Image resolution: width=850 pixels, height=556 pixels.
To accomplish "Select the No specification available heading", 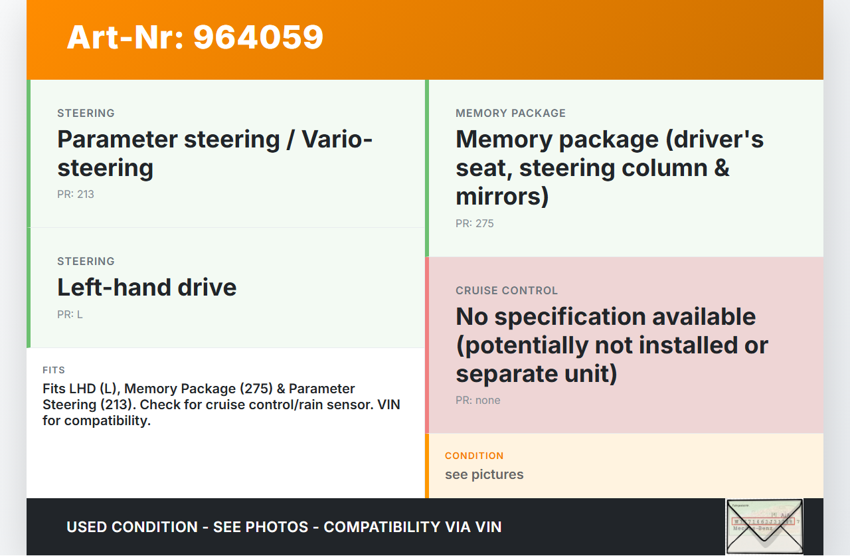I will (x=612, y=345).
